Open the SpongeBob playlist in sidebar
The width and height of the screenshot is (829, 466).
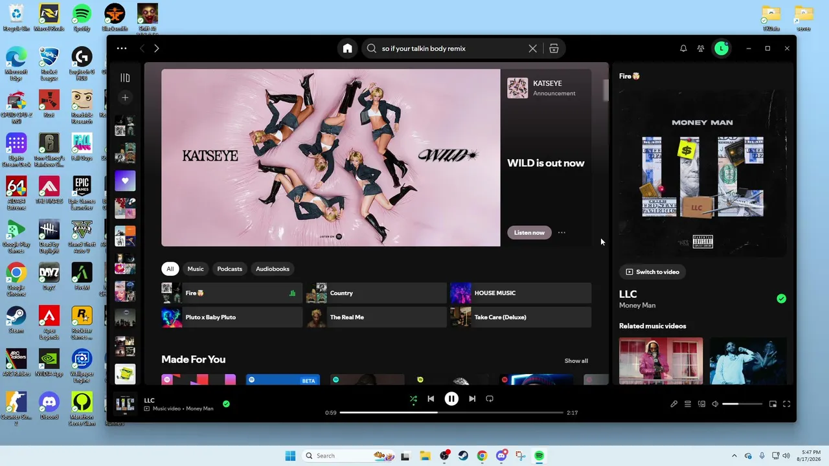(125, 373)
